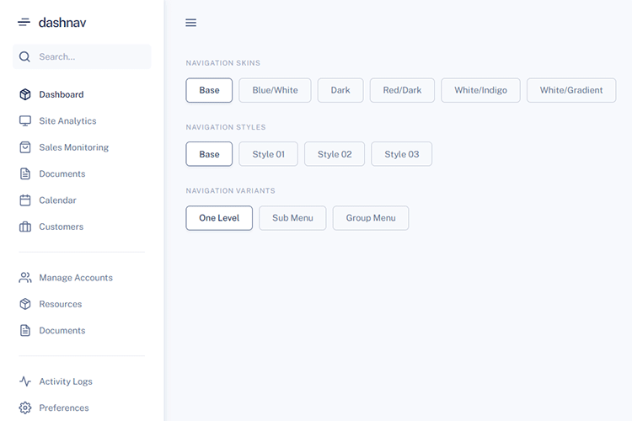Go to Resources in the sidebar
The image size is (632, 421).
[x=60, y=304]
